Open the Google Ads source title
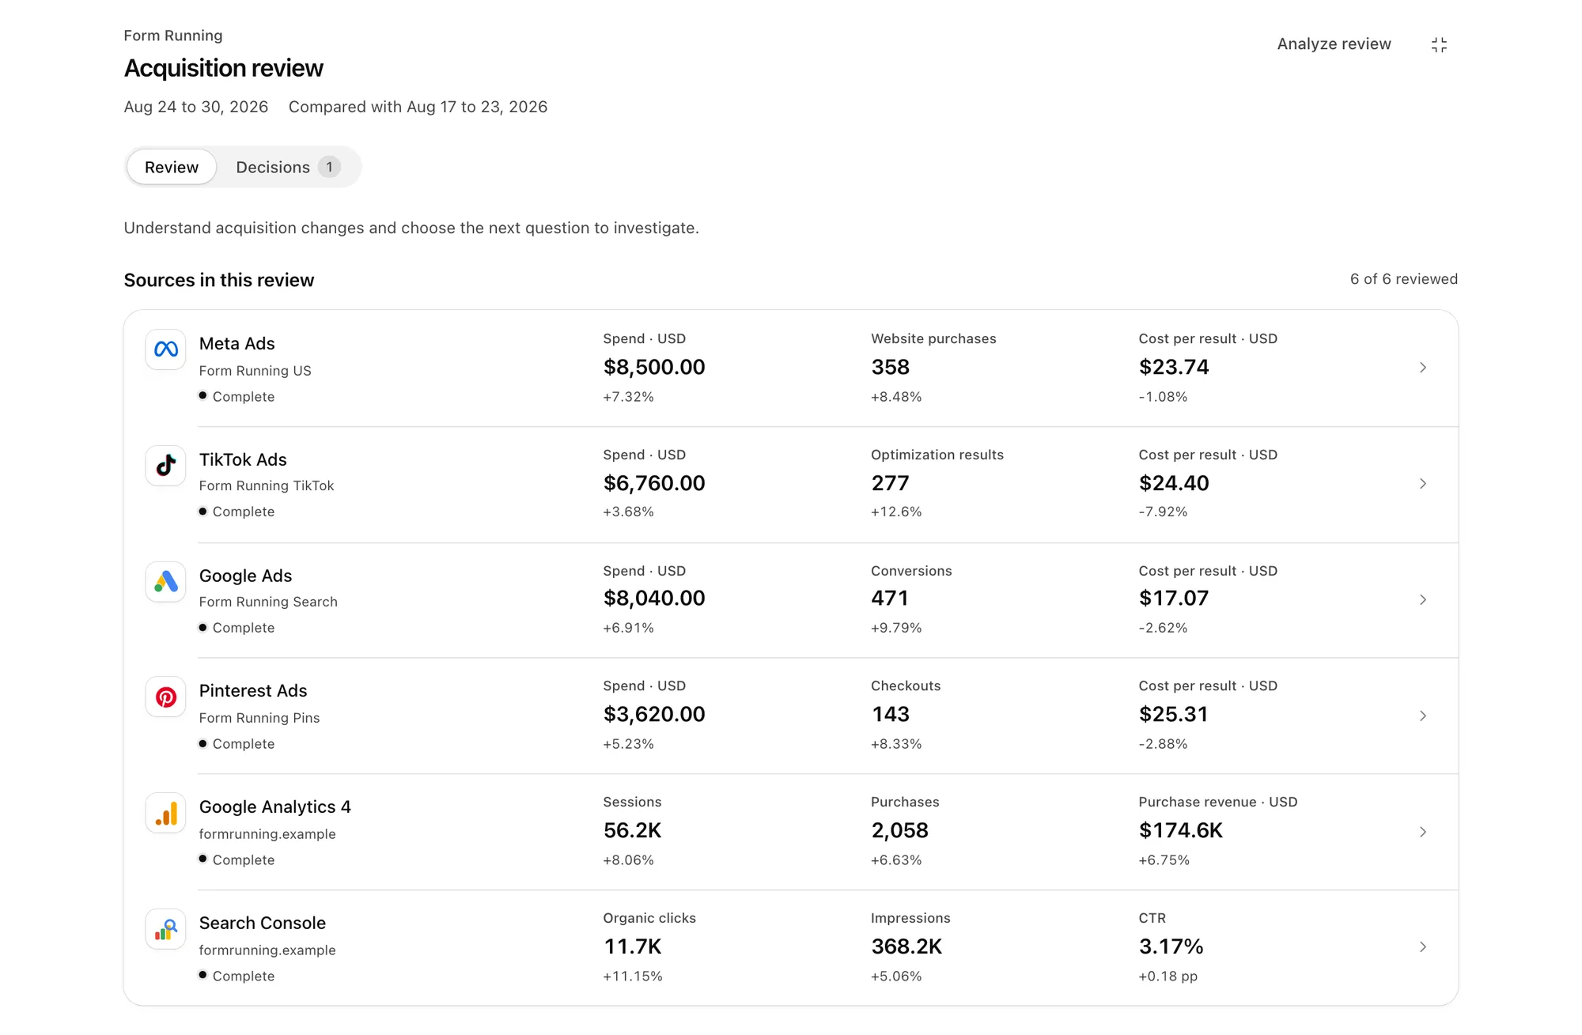Viewport: 1582px width, 1035px height. tap(245, 576)
